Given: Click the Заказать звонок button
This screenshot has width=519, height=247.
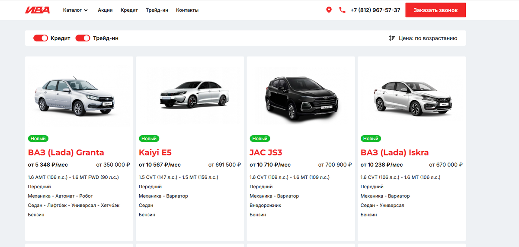Looking at the screenshot, I should (x=436, y=10).
